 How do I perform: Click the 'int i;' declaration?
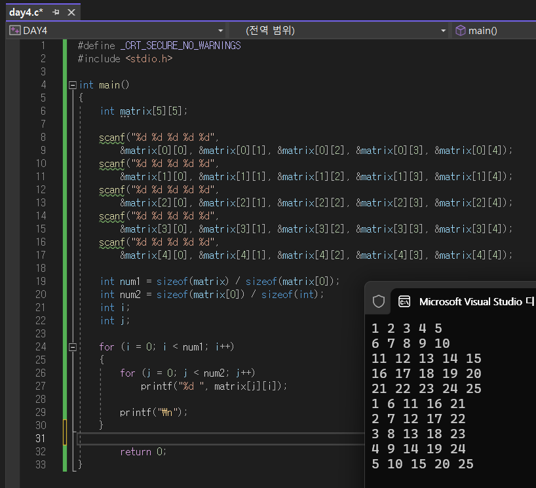[115, 308]
